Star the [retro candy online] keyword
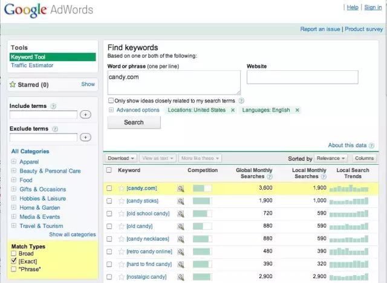 (121, 252)
